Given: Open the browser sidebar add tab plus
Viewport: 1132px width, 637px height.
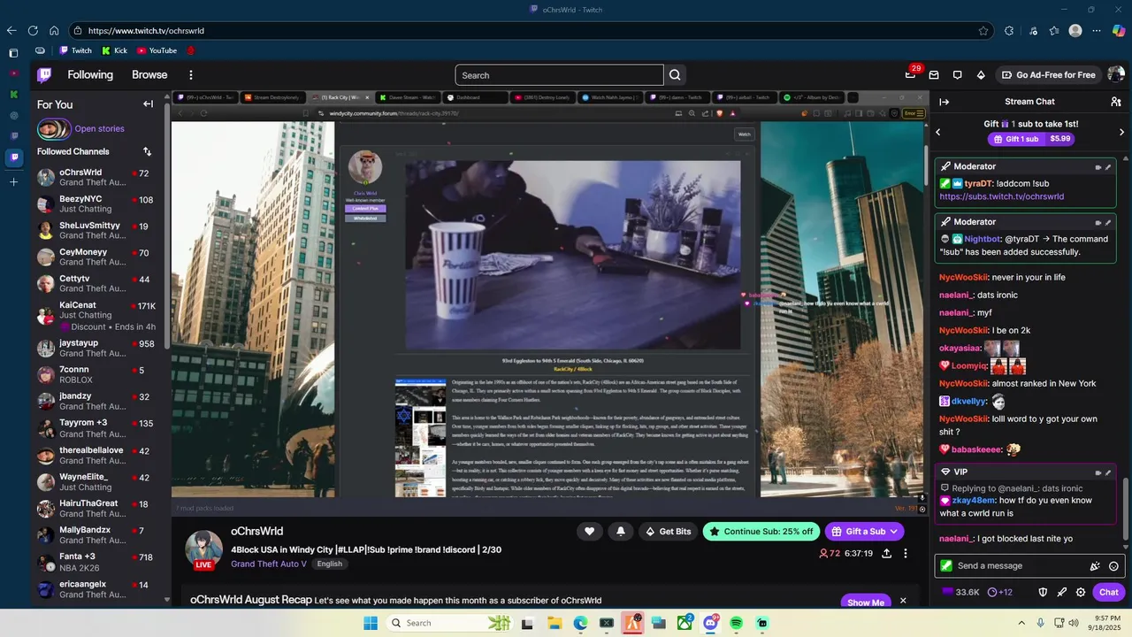Looking at the screenshot, I should 13,182.
